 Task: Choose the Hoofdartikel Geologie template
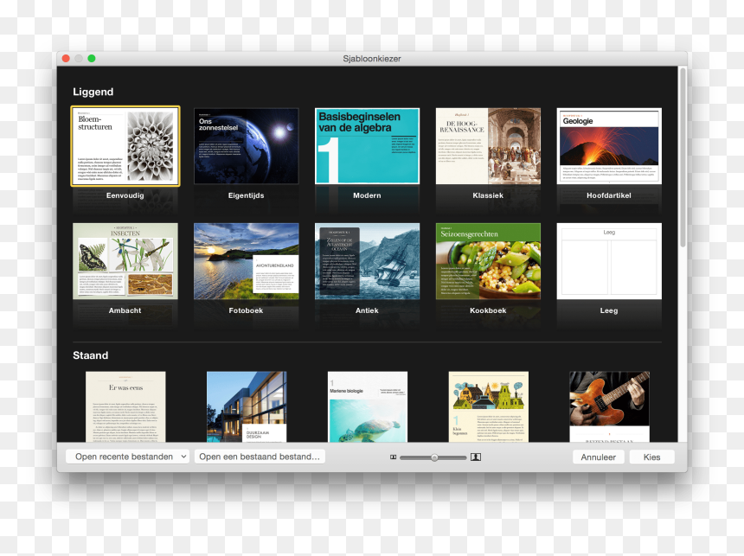click(609, 146)
